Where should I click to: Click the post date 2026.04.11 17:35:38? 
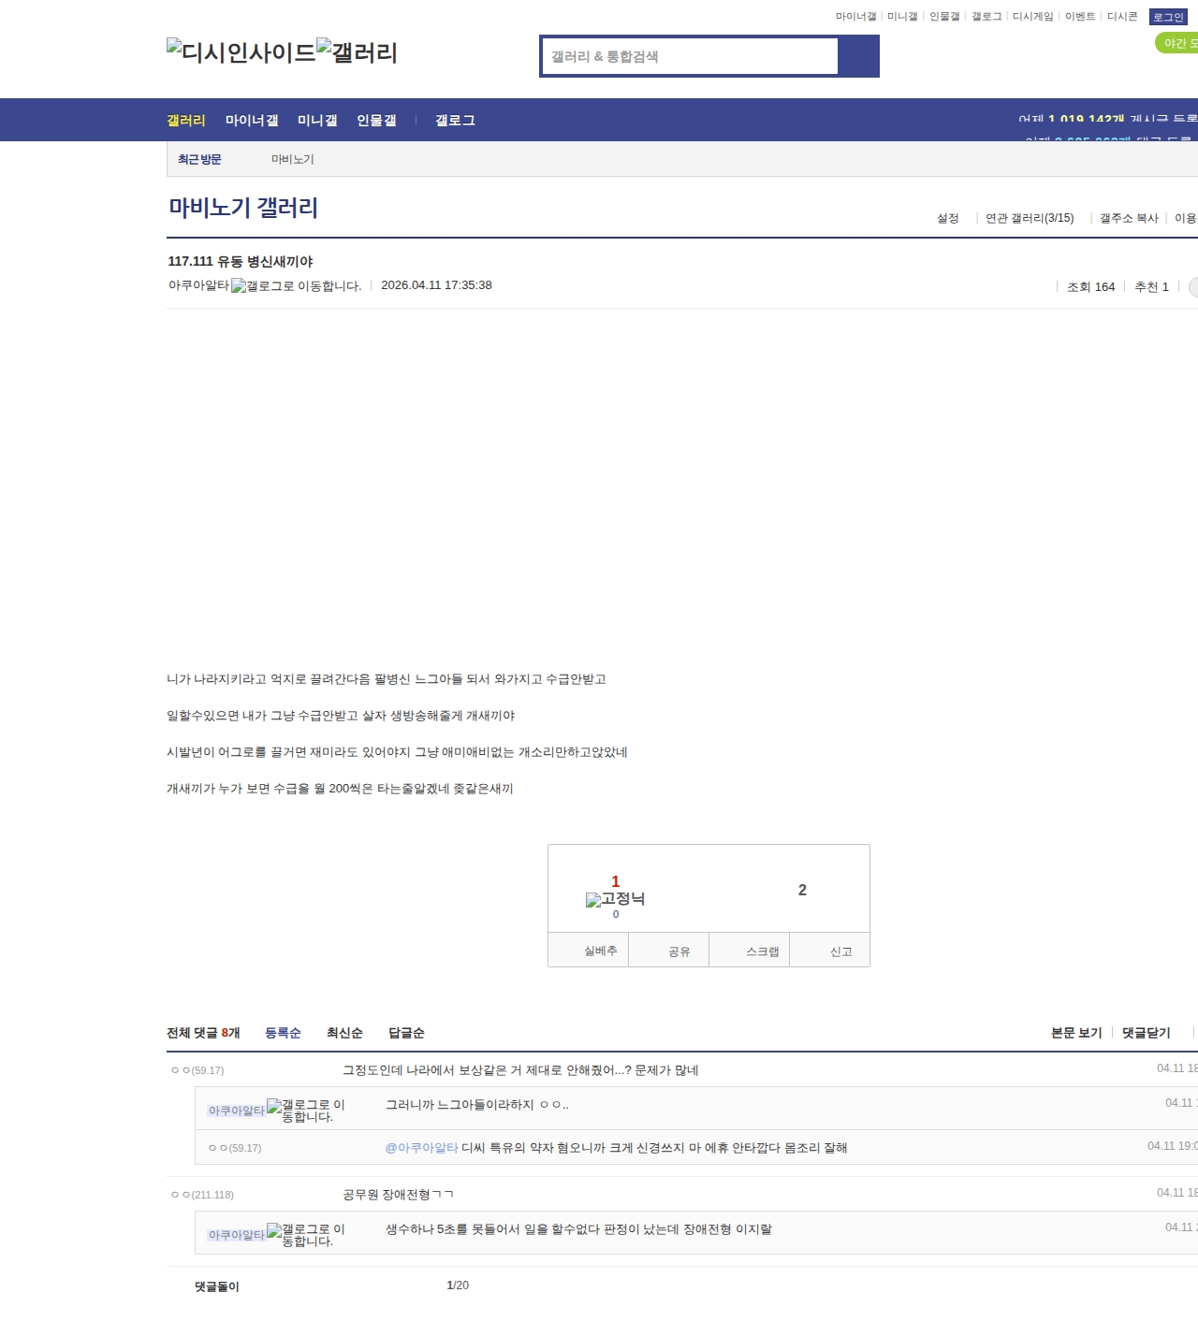(x=436, y=285)
